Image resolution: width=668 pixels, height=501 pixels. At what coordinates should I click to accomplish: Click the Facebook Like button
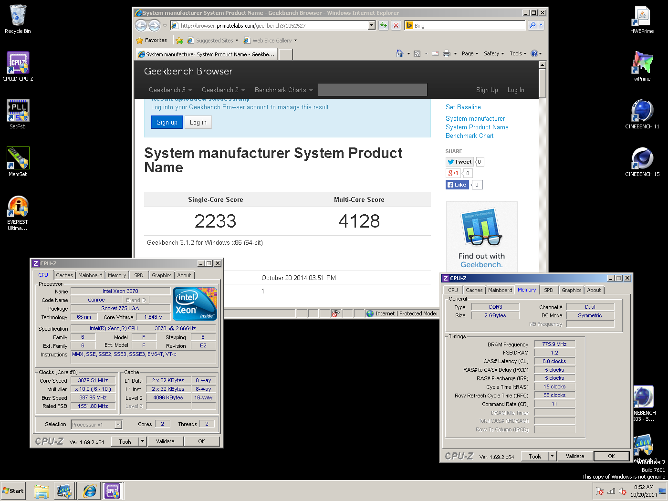tap(458, 185)
